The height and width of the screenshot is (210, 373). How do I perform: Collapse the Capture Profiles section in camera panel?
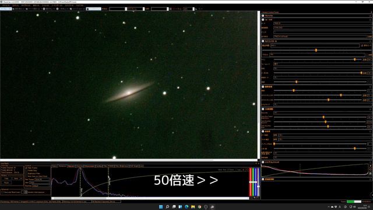(x=263, y=16)
